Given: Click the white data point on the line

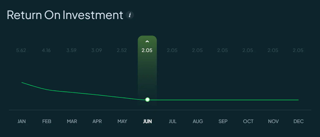Looking at the screenshot, I should [147, 100].
